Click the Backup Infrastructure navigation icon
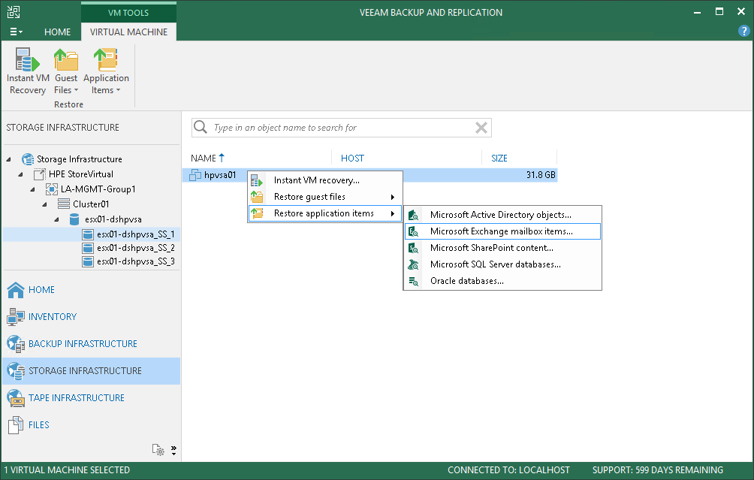Screen dimensions: 754x480 click(x=16, y=343)
